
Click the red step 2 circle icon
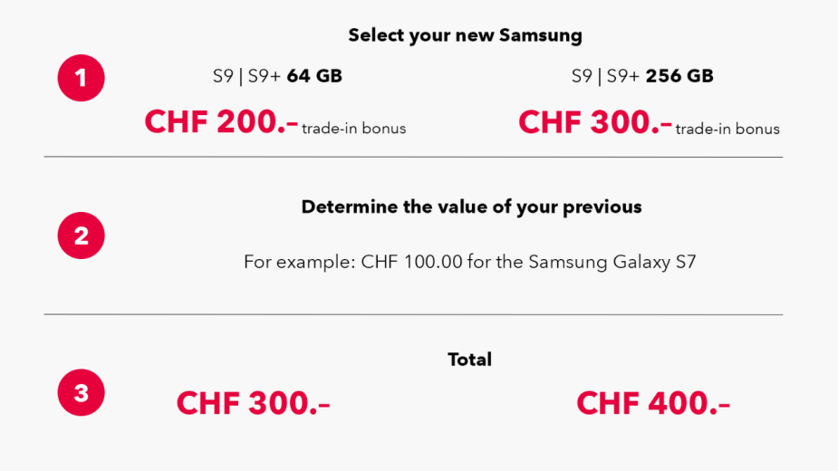click(x=82, y=235)
